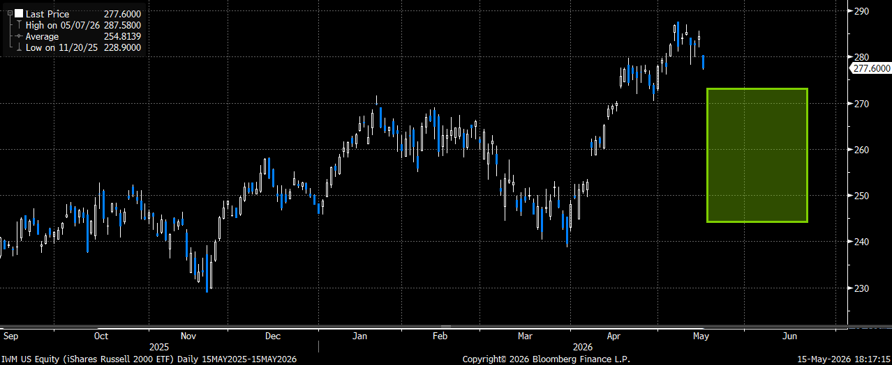The height and width of the screenshot is (365, 892).
Task: Click the high value 287.5800
Action: (x=123, y=24)
